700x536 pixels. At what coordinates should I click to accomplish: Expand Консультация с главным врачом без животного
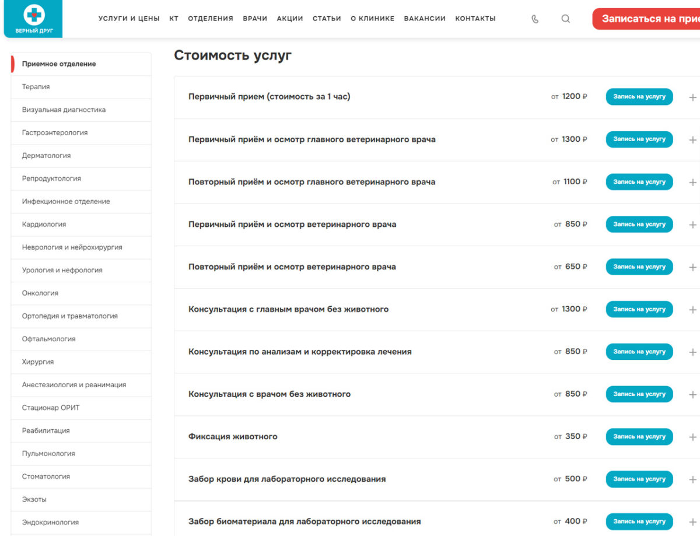point(692,310)
